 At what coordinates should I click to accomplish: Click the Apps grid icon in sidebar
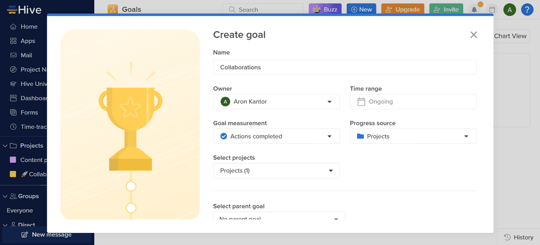[x=14, y=41]
